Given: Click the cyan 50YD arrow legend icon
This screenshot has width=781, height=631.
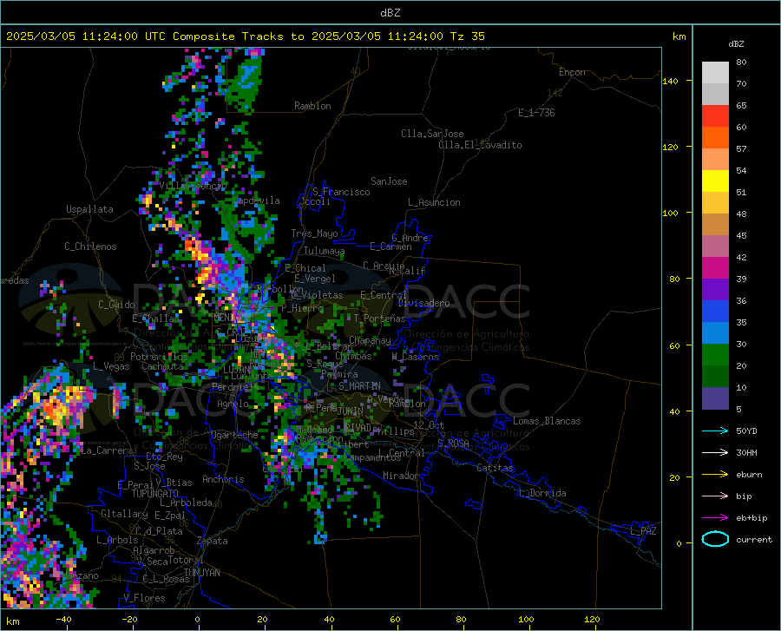Looking at the screenshot, I should coord(715,431).
